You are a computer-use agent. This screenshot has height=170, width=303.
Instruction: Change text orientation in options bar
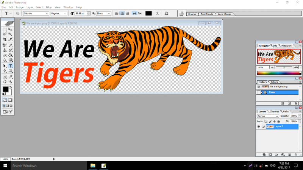click(x=17, y=13)
